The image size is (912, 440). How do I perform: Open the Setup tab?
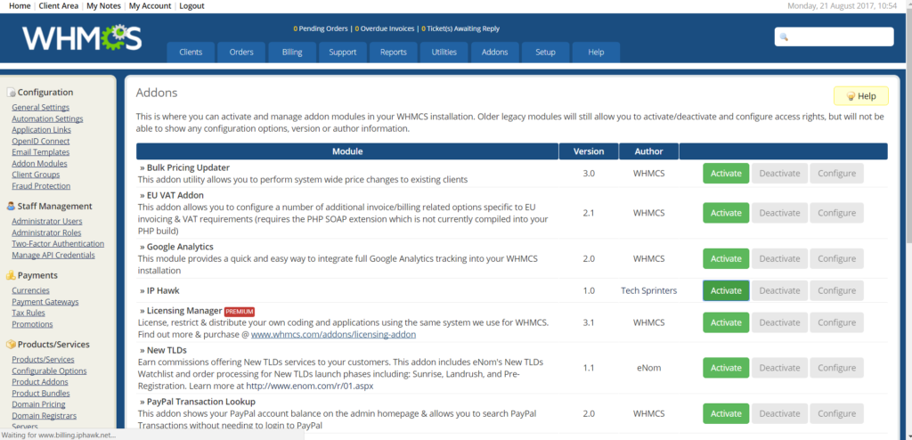tap(545, 53)
